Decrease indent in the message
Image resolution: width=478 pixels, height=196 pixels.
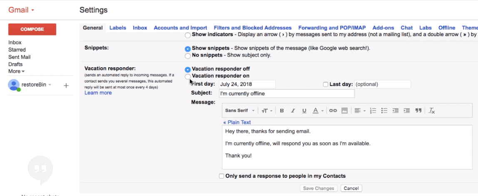coord(396,110)
